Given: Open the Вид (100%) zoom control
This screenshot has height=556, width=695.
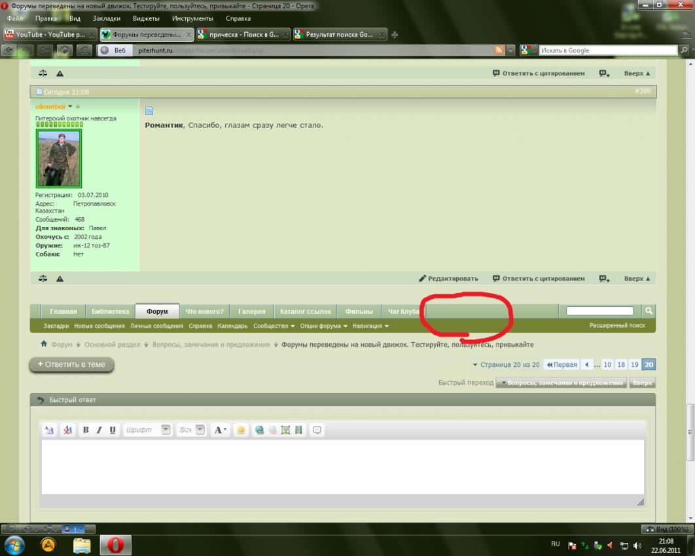Looking at the screenshot, I should pyautogui.click(x=666, y=529).
